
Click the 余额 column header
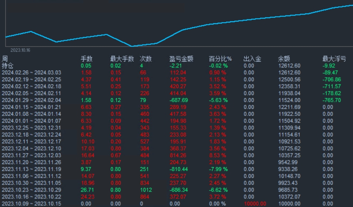(x=284, y=59)
